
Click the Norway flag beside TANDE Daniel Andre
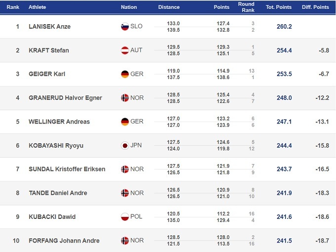[125, 193]
